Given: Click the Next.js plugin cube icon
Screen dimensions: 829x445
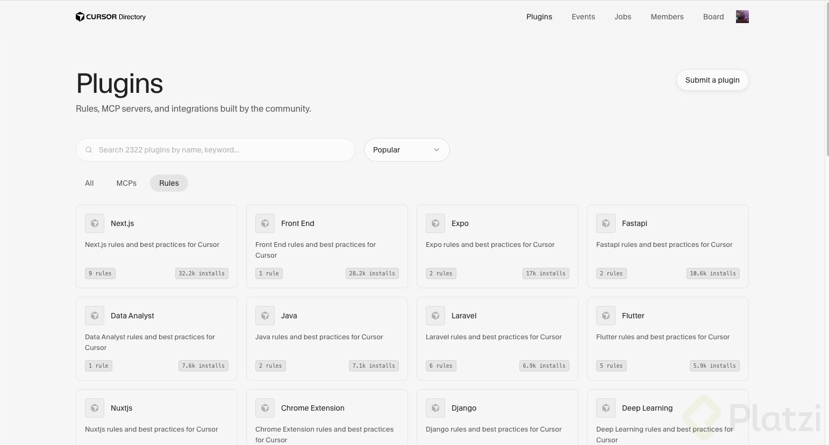Looking at the screenshot, I should 95,223.
